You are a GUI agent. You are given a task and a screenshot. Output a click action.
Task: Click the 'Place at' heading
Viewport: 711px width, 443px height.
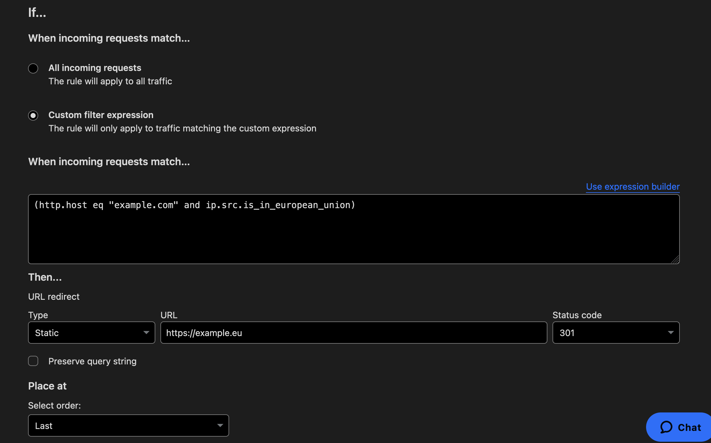click(47, 386)
